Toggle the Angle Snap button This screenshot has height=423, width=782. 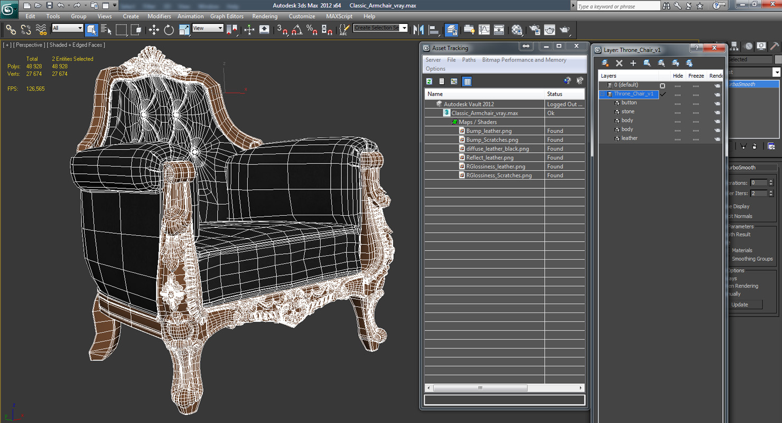pos(297,30)
